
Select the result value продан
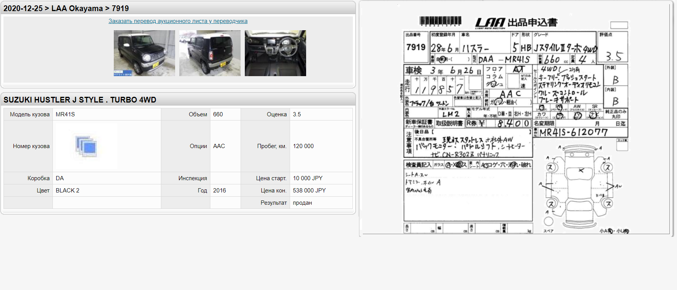point(302,203)
